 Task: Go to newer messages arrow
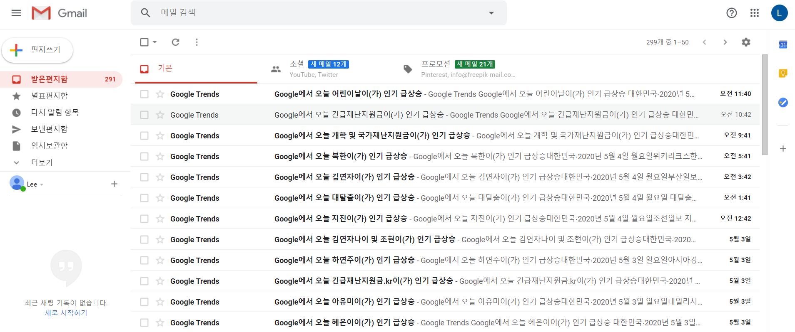pos(705,42)
